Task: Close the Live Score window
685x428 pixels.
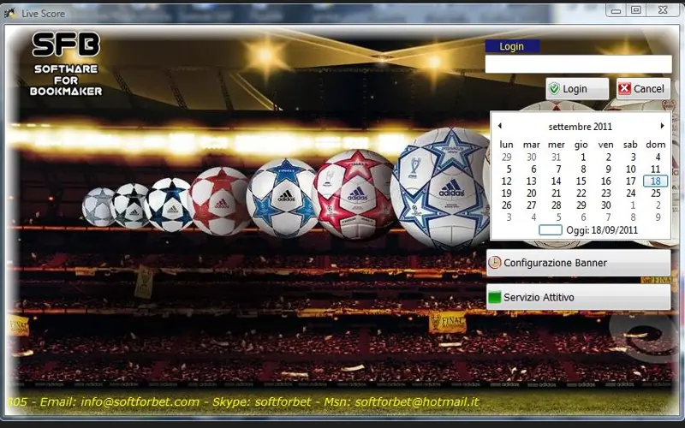Action: (663, 10)
